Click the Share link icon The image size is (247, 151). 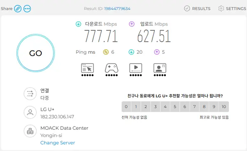(x=18, y=9)
